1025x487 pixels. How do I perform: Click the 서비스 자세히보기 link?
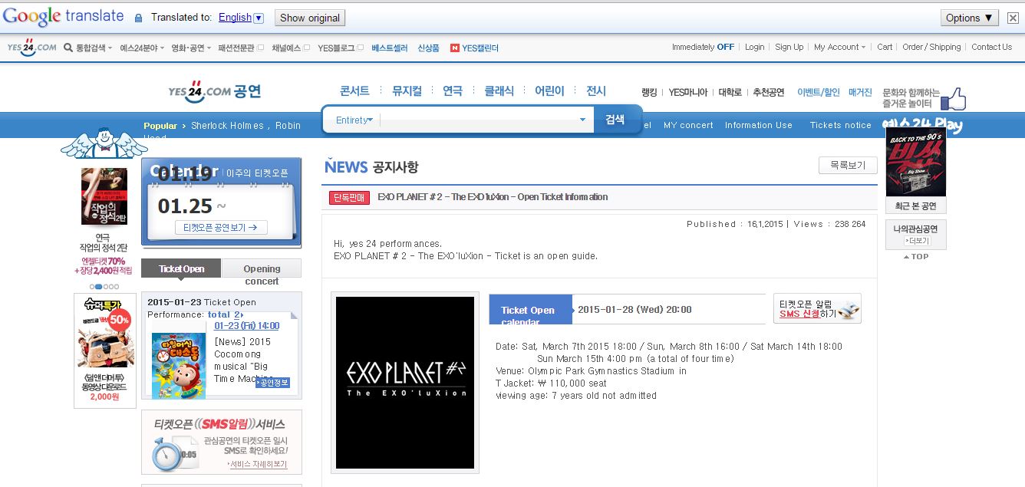click(x=258, y=464)
